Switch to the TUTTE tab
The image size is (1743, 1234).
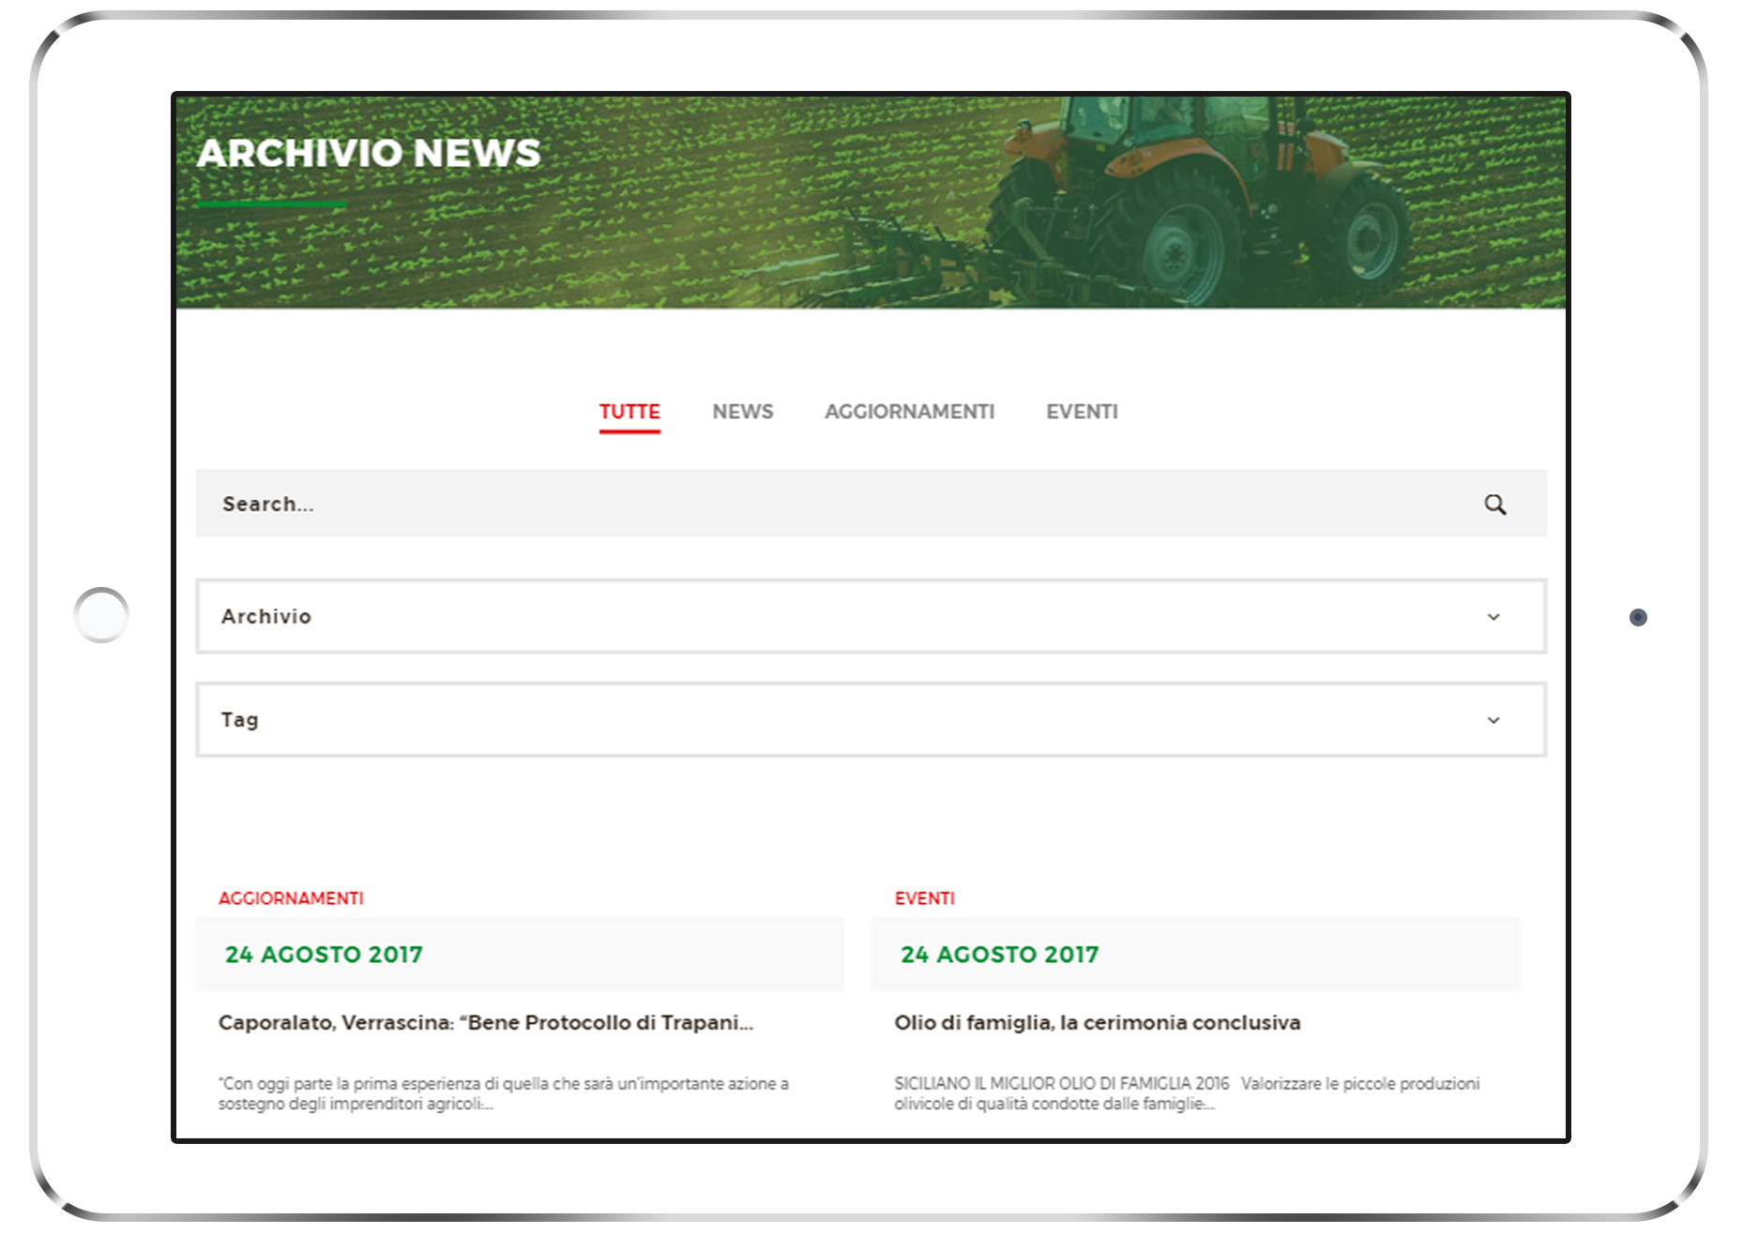coord(629,412)
